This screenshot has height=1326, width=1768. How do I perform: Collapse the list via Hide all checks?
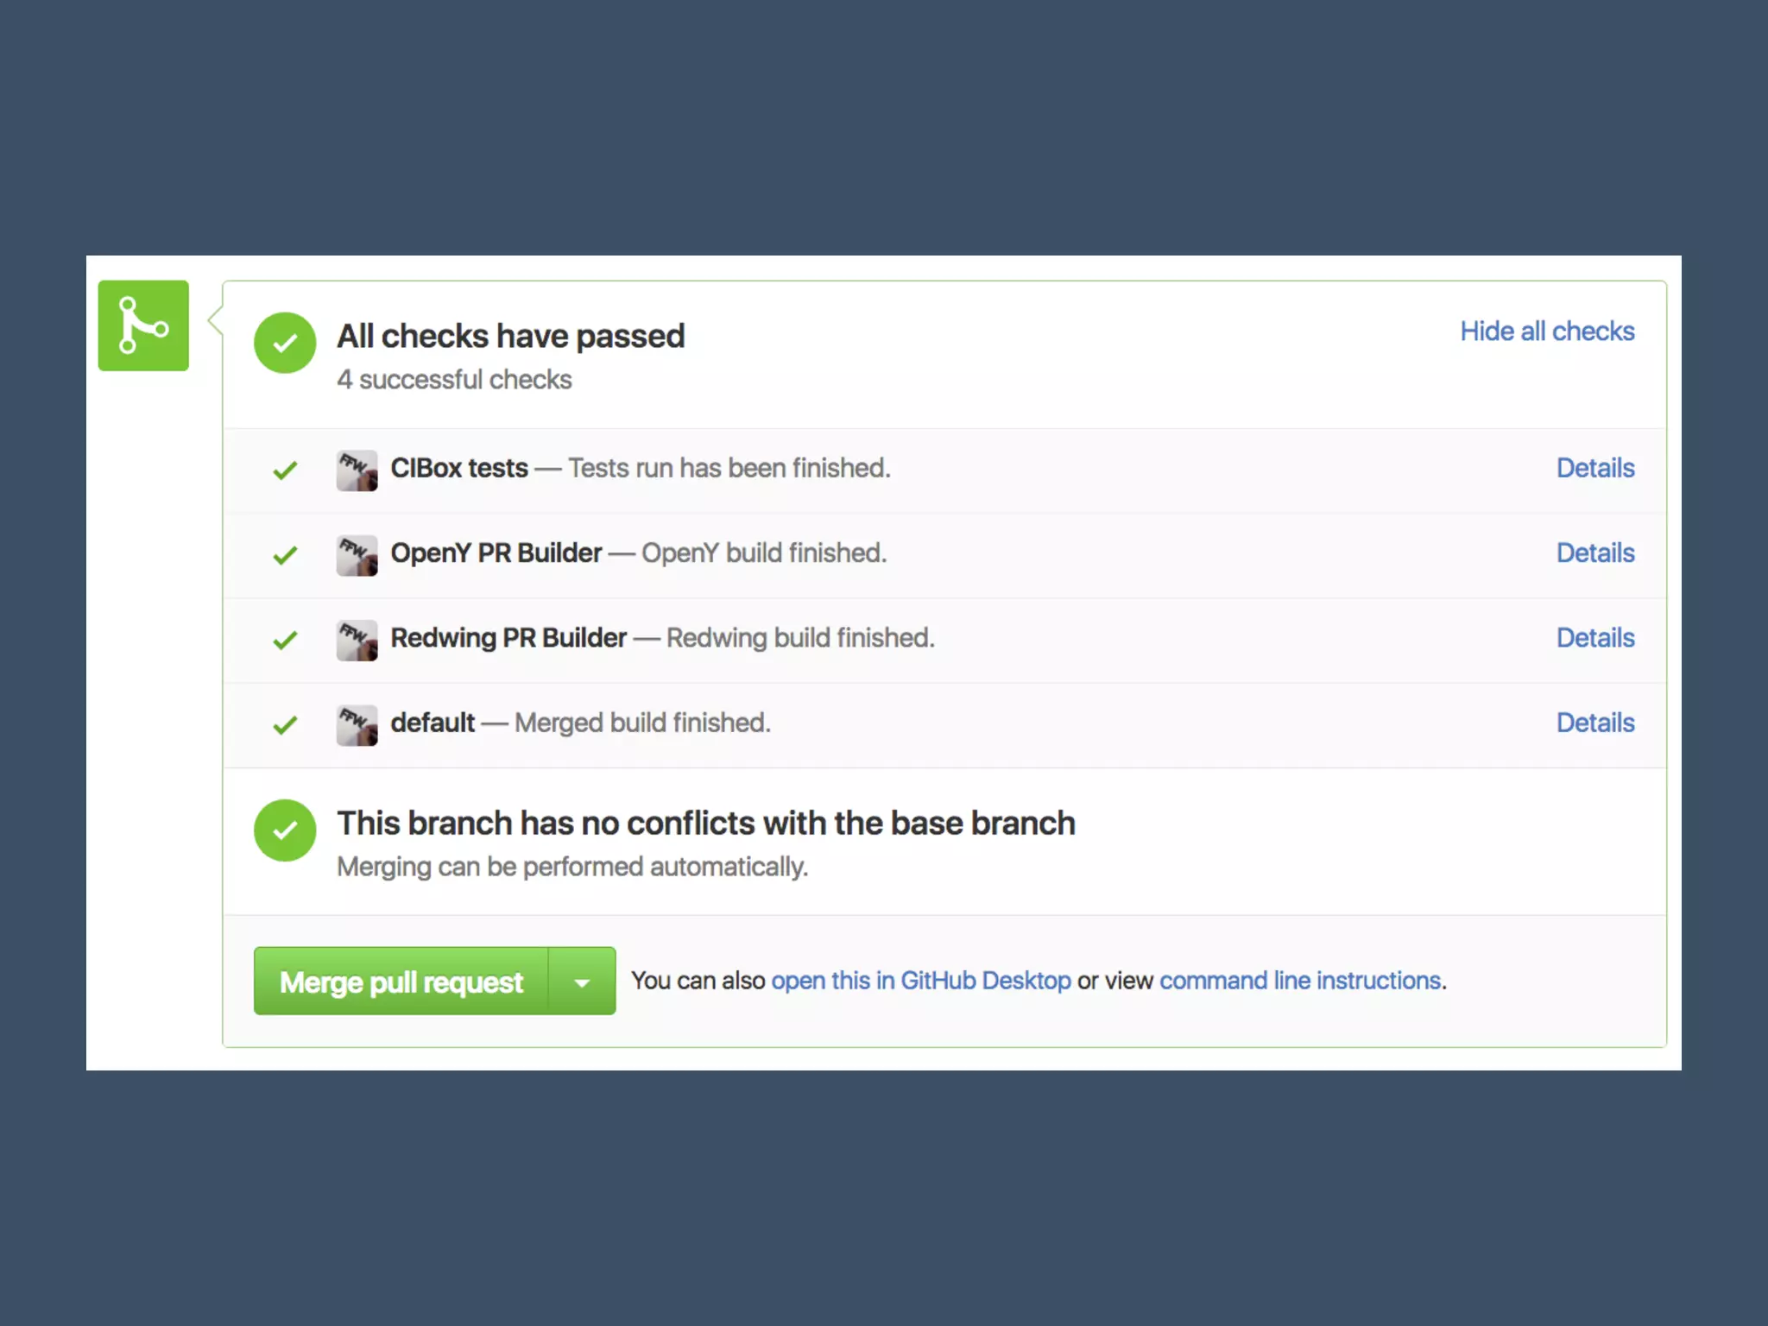pos(1547,331)
